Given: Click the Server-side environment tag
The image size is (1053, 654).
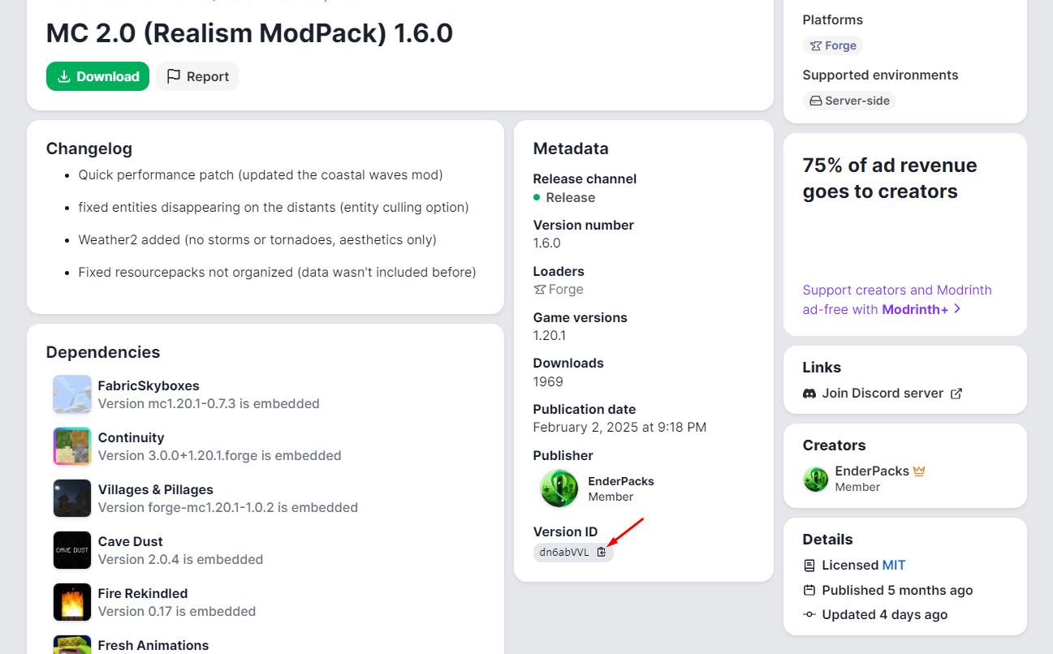Looking at the screenshot, I should [849, 101].
